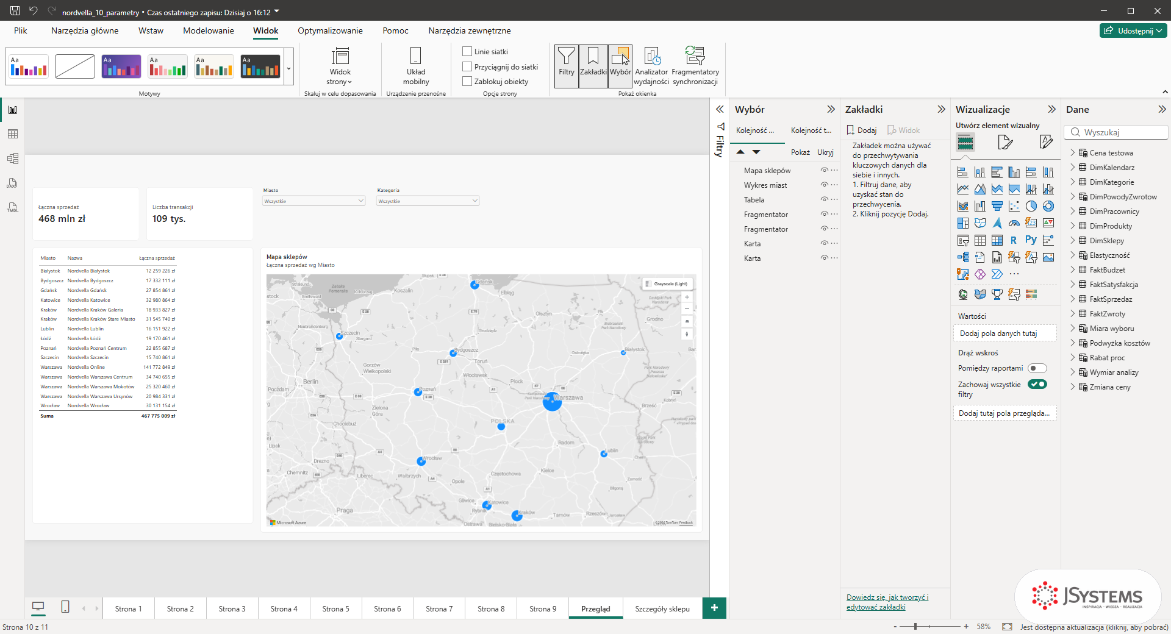Check Przyciągnij do siatki option
Screen dimensions: 1171x634
pos(467,66)
